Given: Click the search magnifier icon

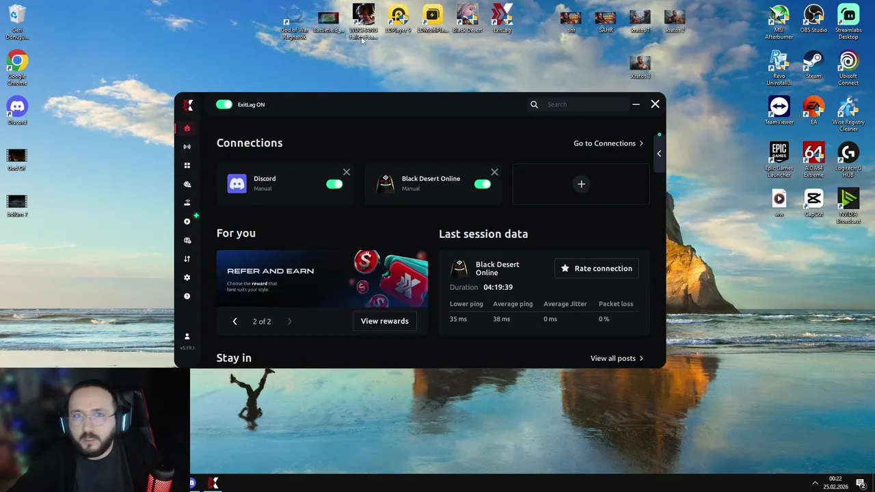Looking at the screenshot, I should click(x=534, y=105).
